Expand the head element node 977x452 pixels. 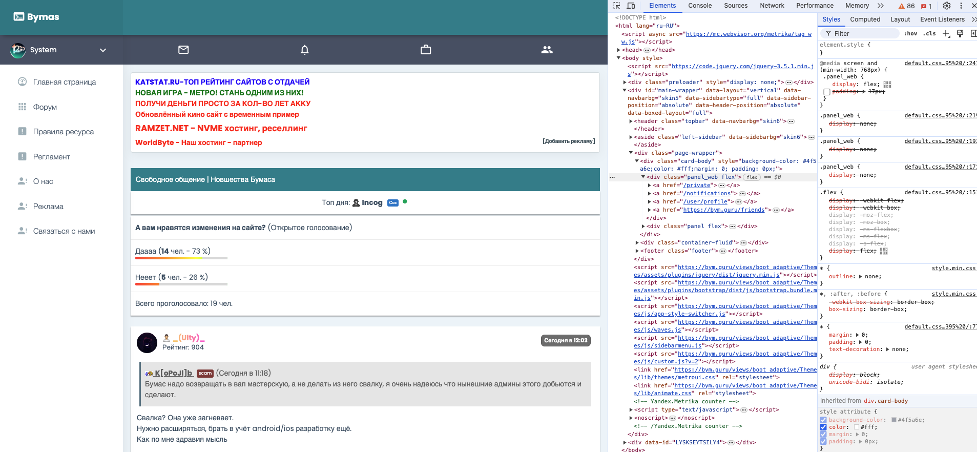(619, 50)
